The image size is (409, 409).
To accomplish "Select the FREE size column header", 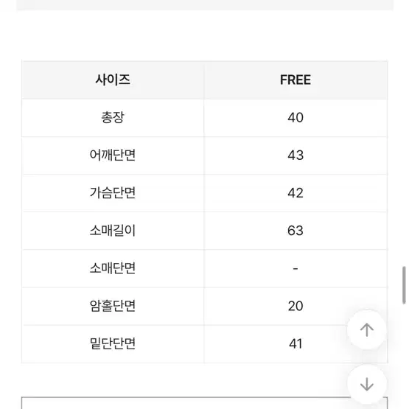I will (296, 80).
